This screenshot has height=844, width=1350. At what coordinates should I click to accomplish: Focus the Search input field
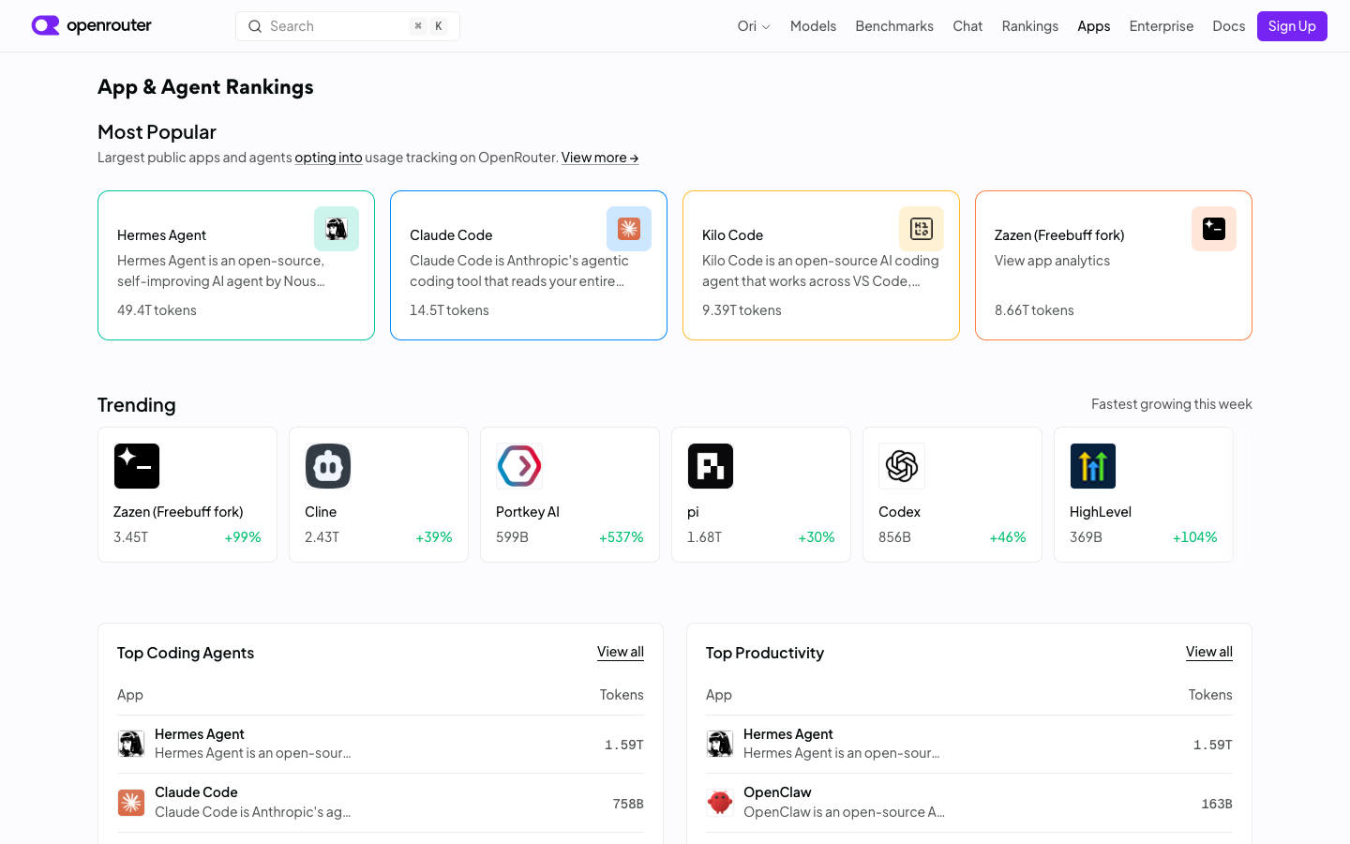[348, 26]
